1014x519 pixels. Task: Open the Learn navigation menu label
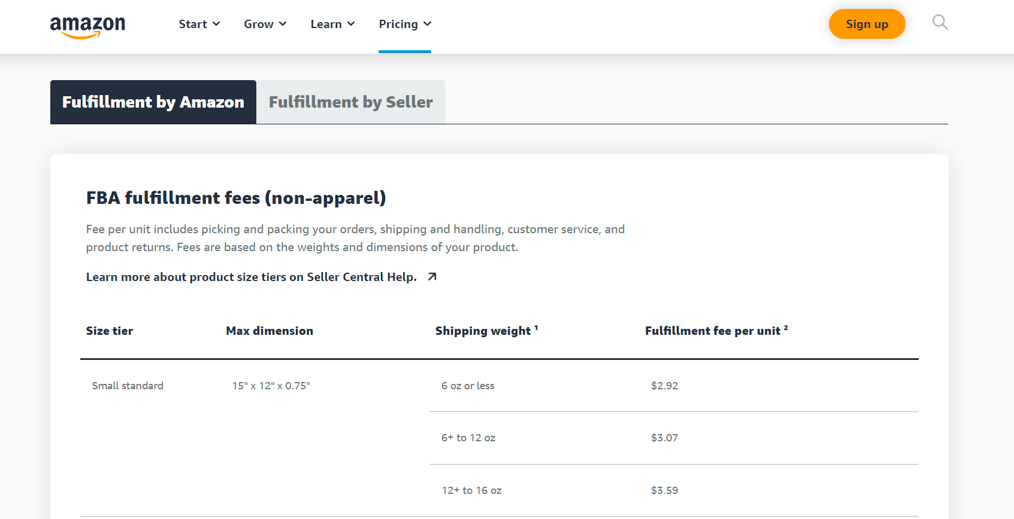click(326, 24)
